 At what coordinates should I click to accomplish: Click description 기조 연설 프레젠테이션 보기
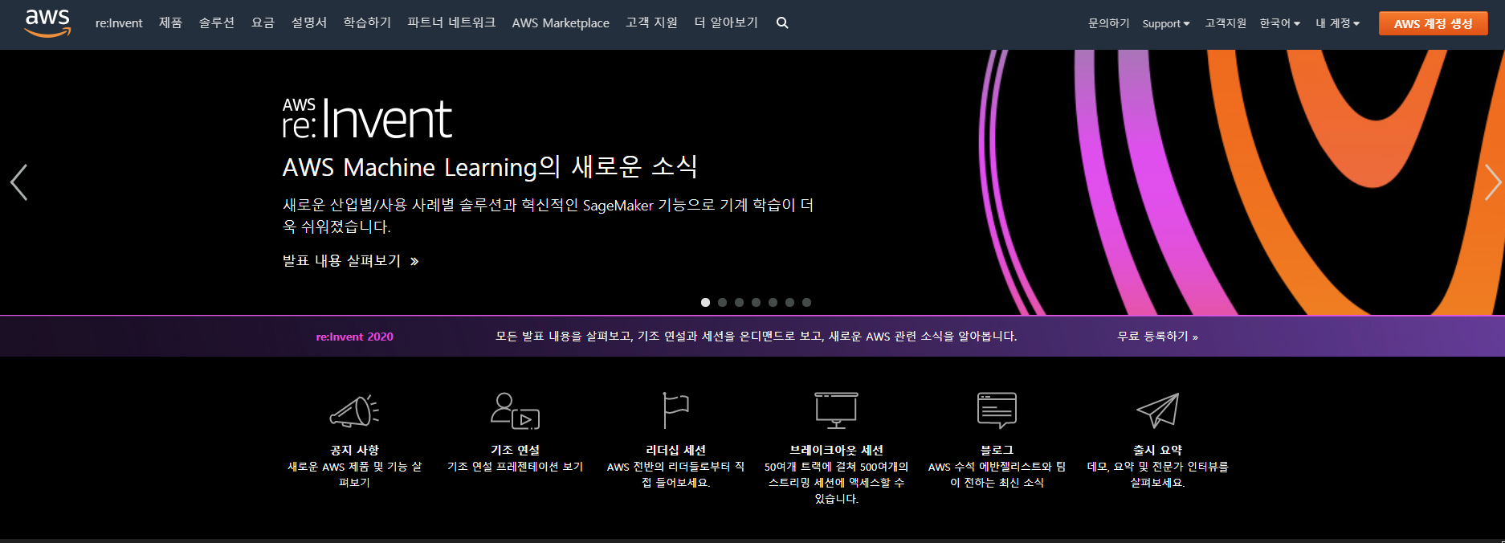coord(515,467)
